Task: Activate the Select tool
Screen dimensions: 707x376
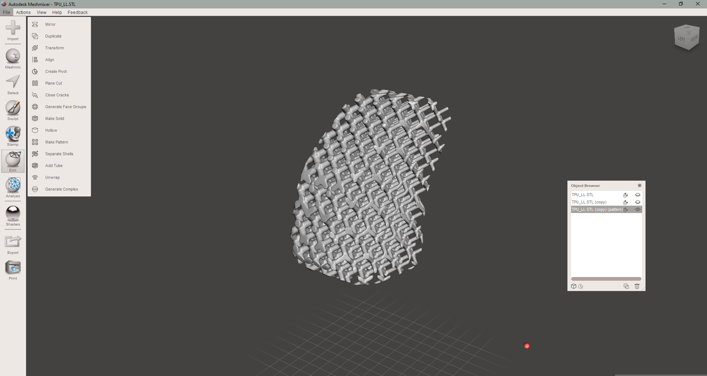Action: [x=13, y=84]
